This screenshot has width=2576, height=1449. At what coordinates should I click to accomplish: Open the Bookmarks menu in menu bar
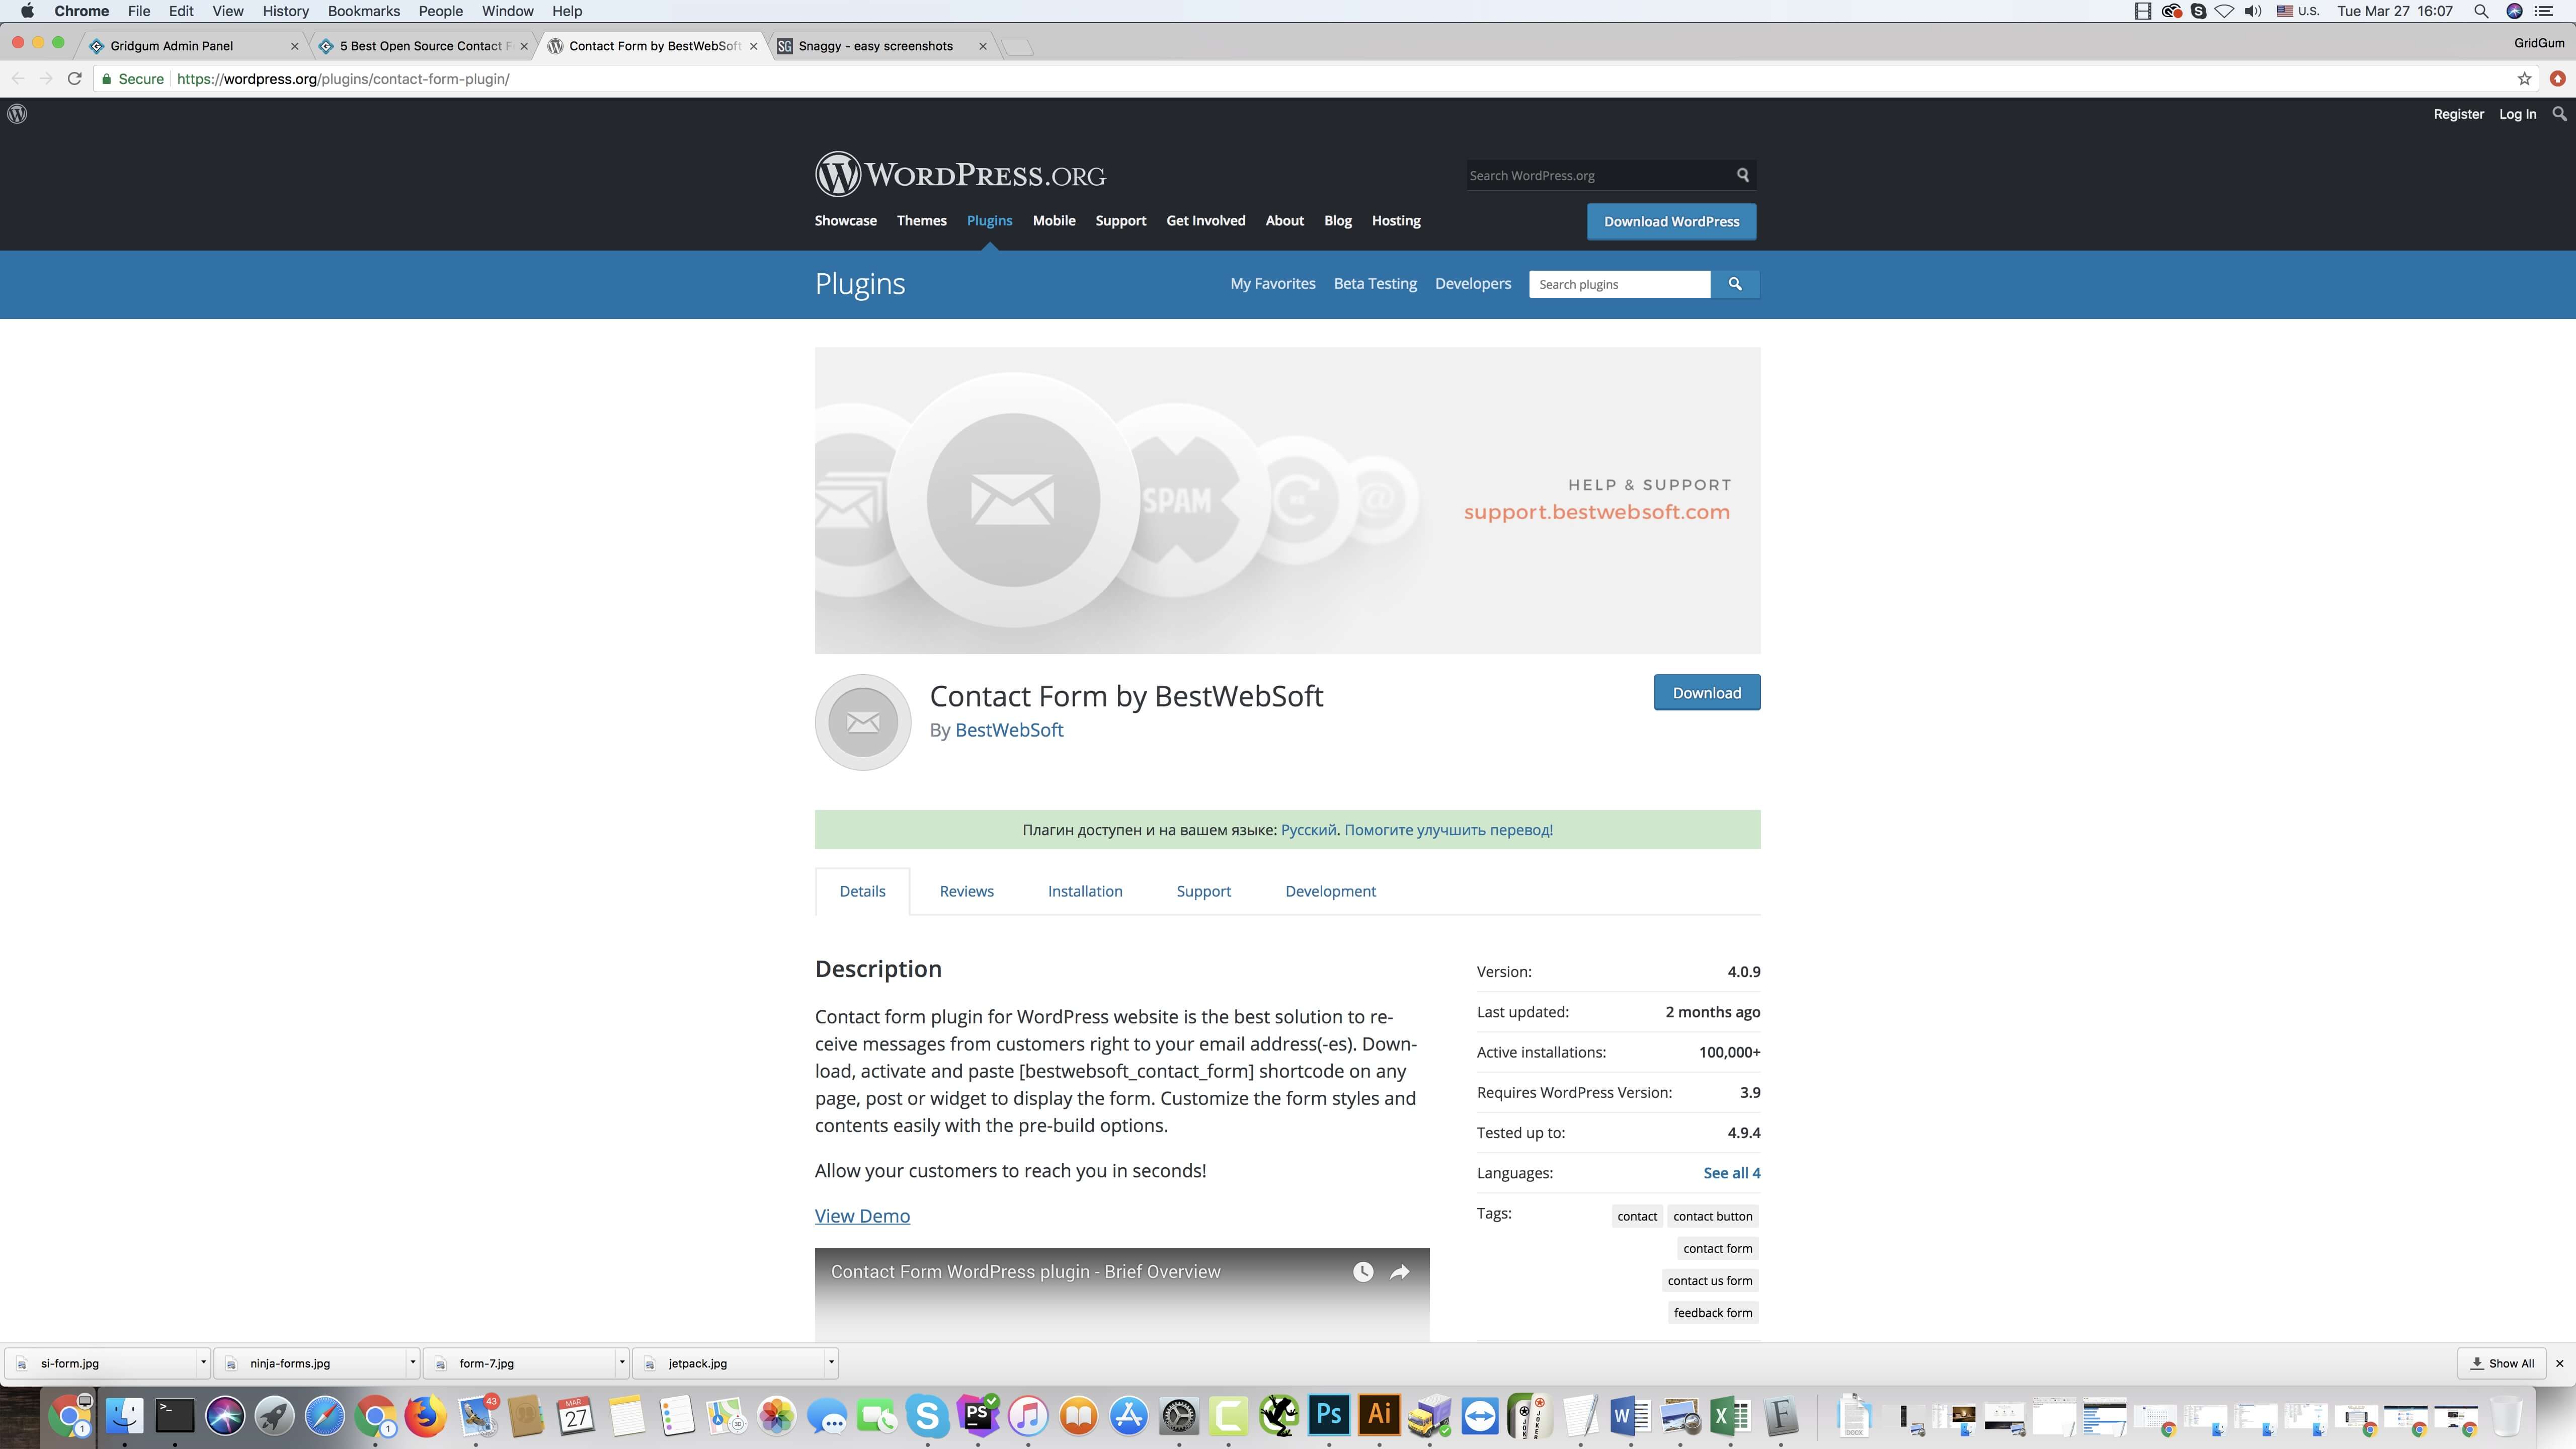(364, 11)
